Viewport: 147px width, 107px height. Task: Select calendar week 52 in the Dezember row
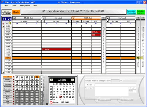[x=37, y=89]
